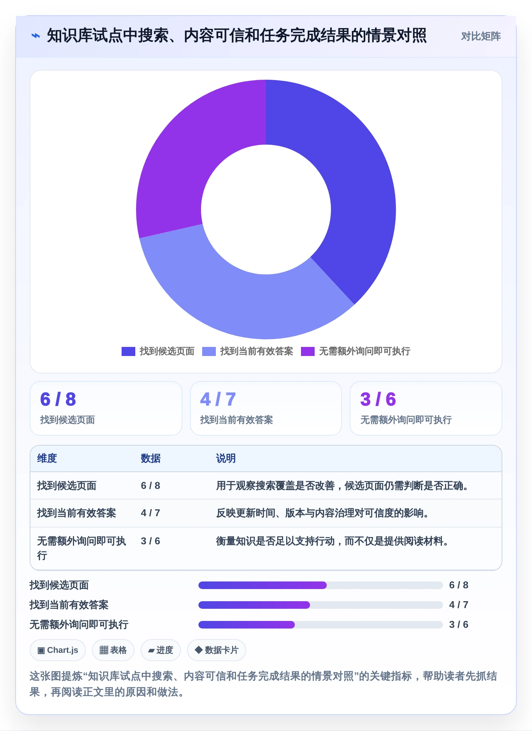Click the 表格 tag chip
This screenshot has width=532, height=731.
coord(113,650)
